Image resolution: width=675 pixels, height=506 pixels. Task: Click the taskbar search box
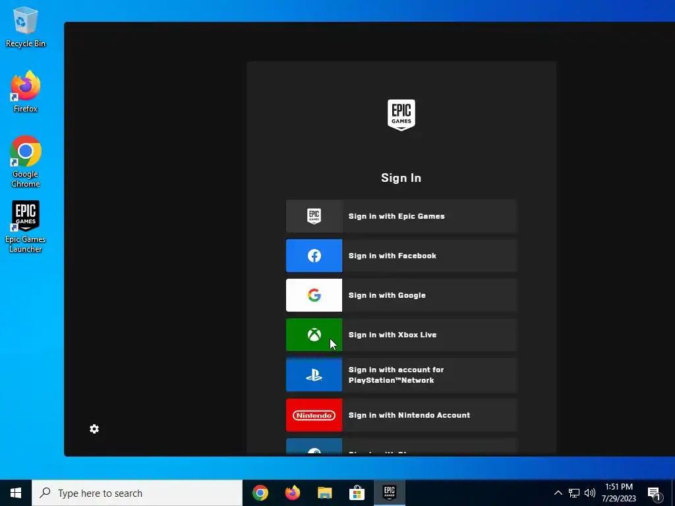click(x=137, y=493)
